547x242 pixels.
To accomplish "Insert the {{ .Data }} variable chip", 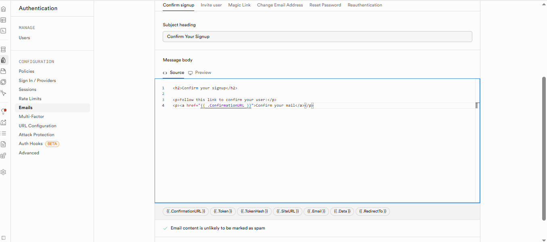I will [342, 211].
